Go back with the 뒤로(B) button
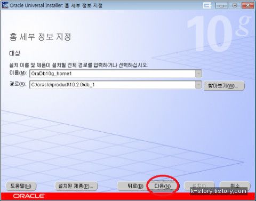 (133, 186)
